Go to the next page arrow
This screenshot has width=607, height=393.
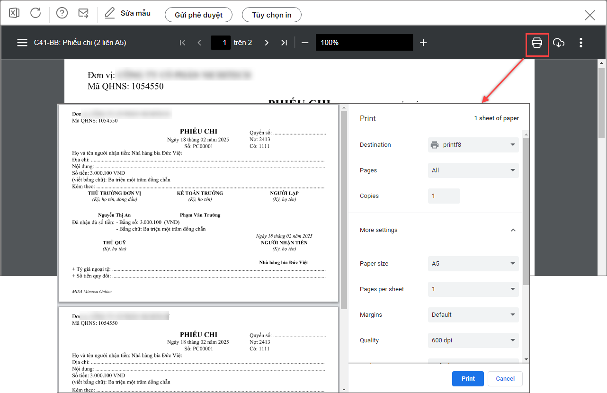(267, 43)
